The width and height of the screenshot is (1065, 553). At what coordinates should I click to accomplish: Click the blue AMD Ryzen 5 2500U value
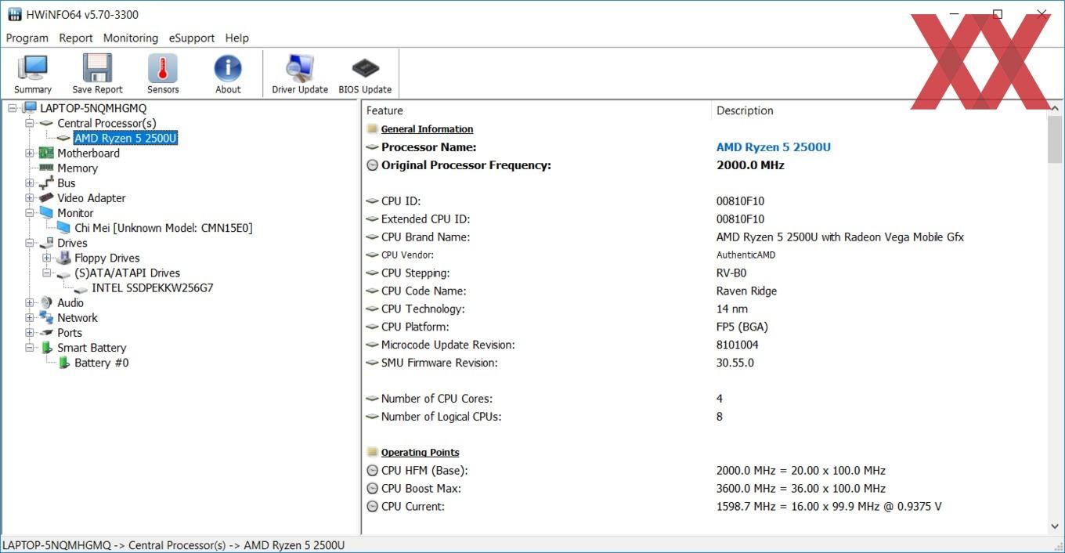(x=774, y=147)
